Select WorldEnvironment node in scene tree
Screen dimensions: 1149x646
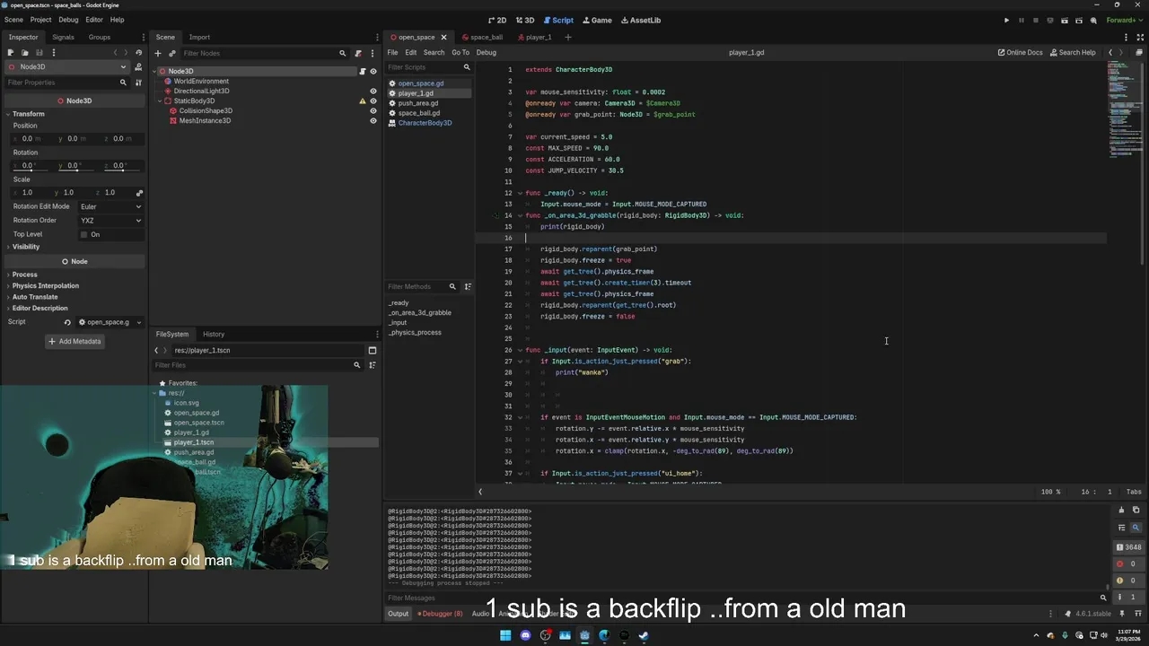pyautogui.click(x=201, y=82)
